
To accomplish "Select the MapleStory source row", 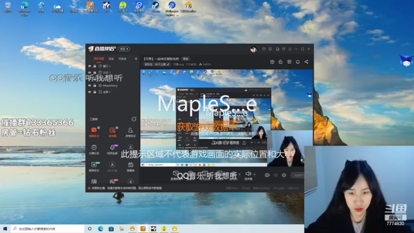I will click(113, 85).
